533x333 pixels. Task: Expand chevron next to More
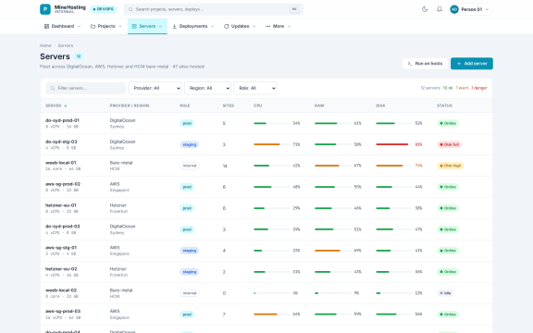[289, 26]
